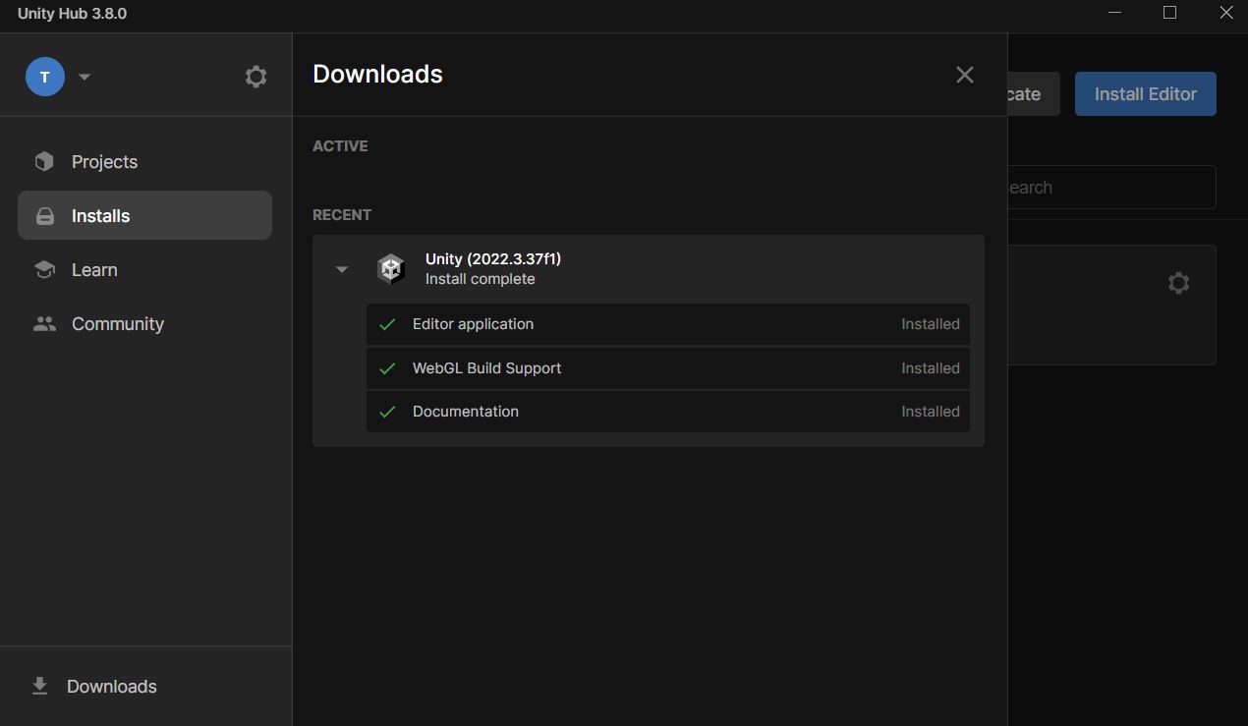Viewport: 1248px width, 726px height.
Task: Click the Install Editor button
Action: click(1146, 94)
